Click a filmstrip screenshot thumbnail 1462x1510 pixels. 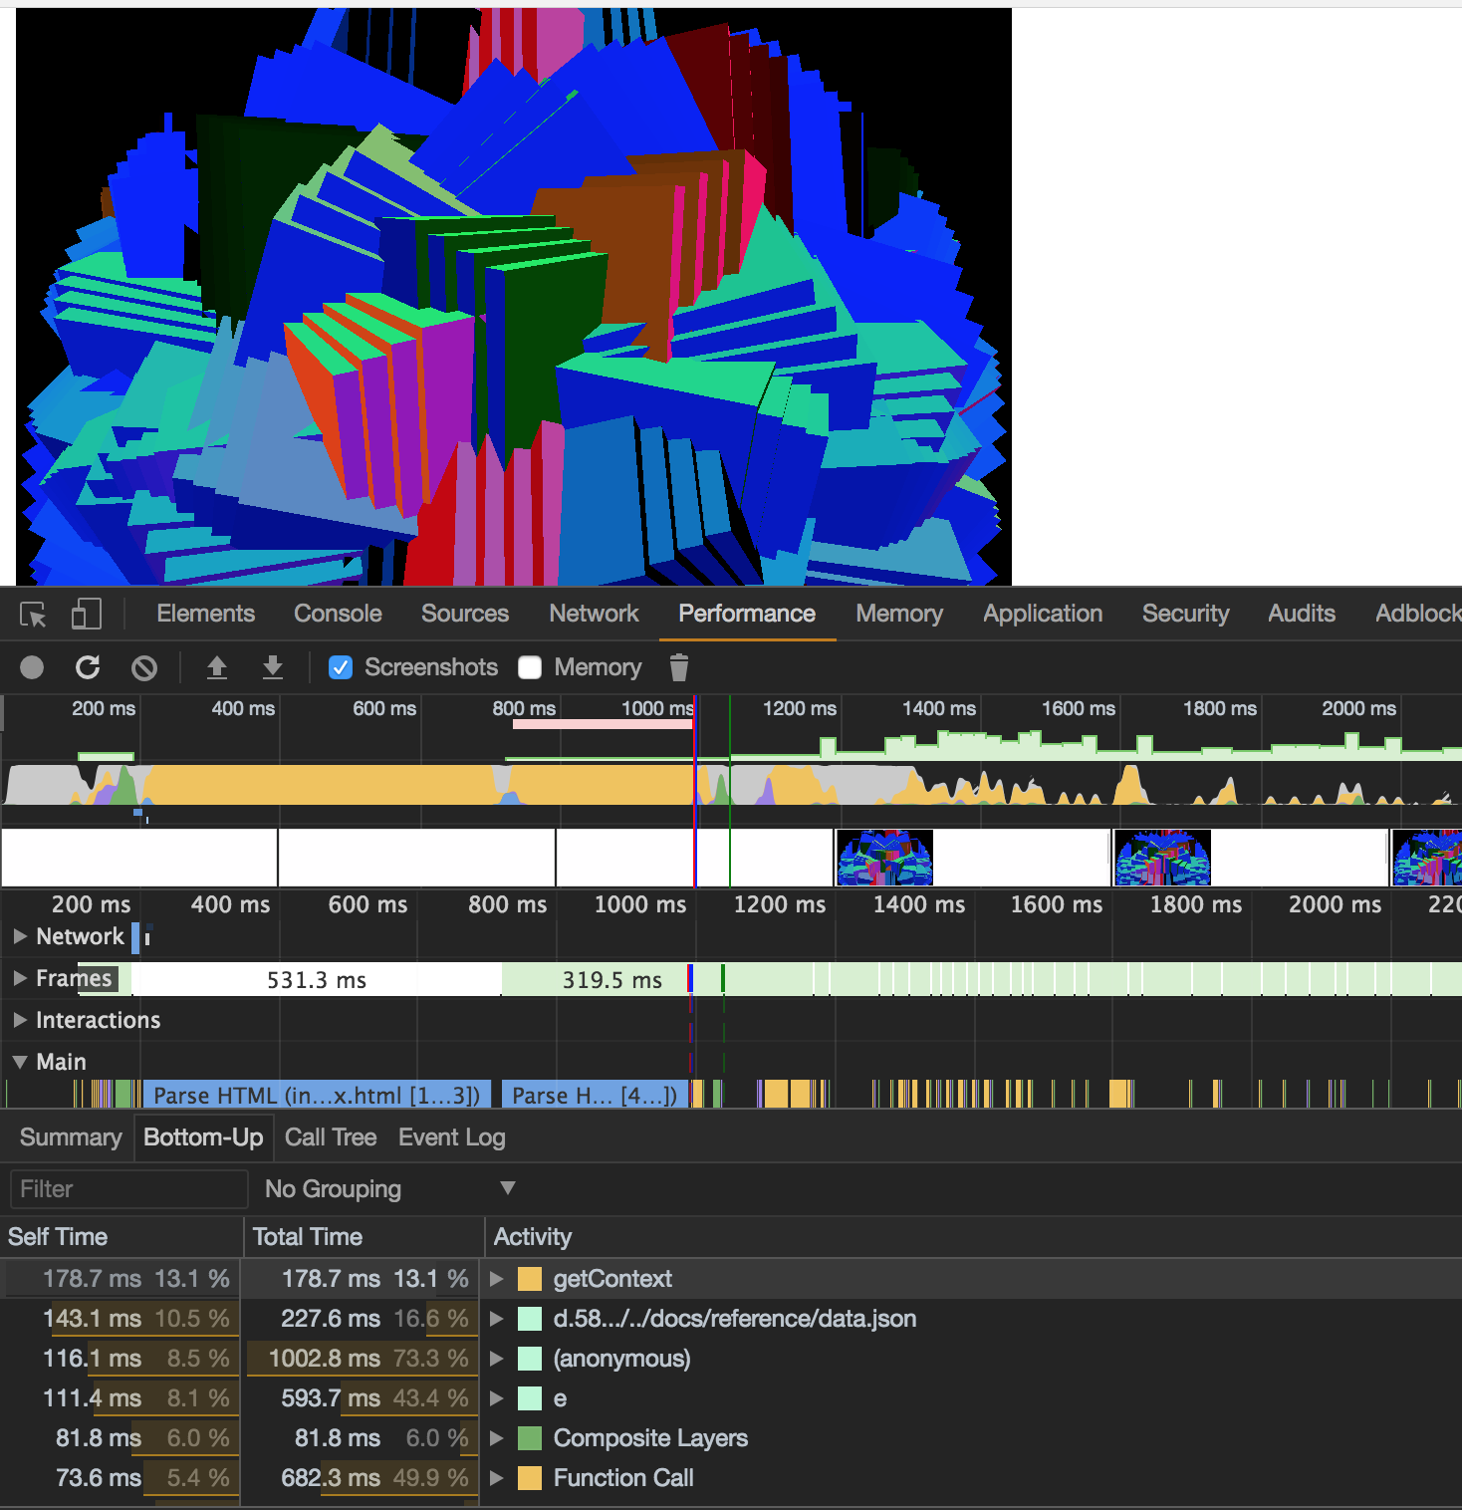click(883, 858)
